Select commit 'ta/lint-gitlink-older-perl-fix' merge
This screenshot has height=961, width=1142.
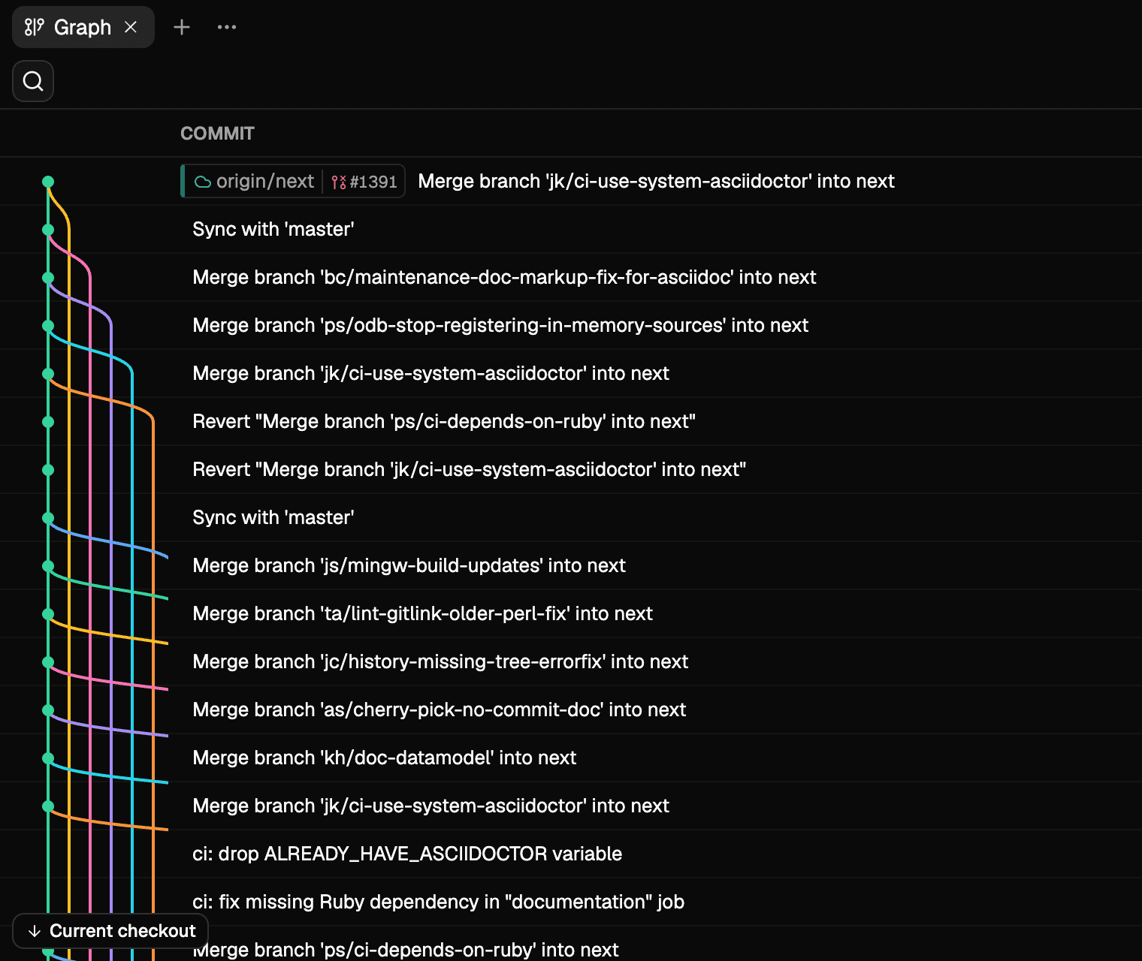[571, 613]
